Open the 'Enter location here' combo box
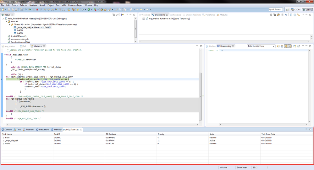The height and width of the screenshot is (170, 314). pos(261,46)
